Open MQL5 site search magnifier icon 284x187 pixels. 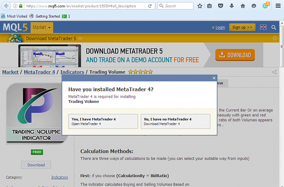274,28
